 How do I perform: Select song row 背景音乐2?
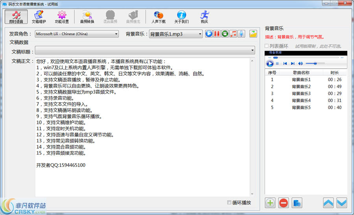(x=306, y=86)
